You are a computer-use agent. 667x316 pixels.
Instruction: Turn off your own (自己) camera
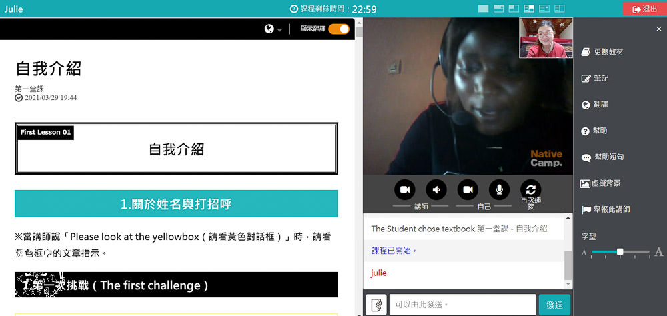point(468,189)
